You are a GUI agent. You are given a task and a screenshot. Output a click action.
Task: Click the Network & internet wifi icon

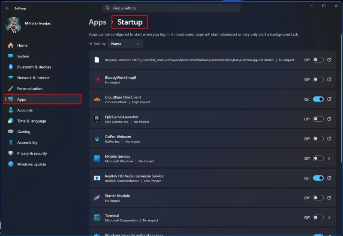tap(11, 78)
